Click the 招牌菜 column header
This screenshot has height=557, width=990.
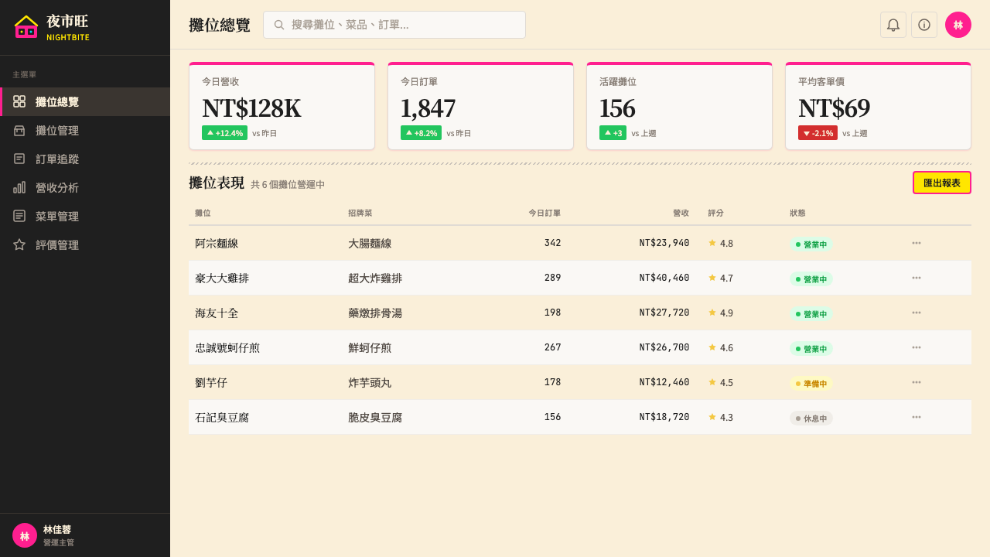[x=360, y=213]
